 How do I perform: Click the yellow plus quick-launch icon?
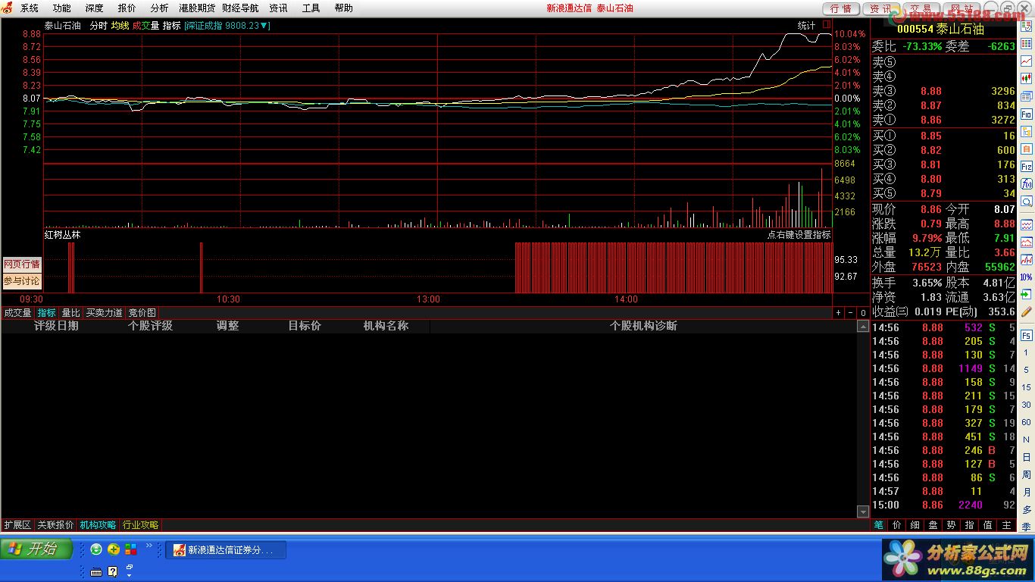click(114, 549)
